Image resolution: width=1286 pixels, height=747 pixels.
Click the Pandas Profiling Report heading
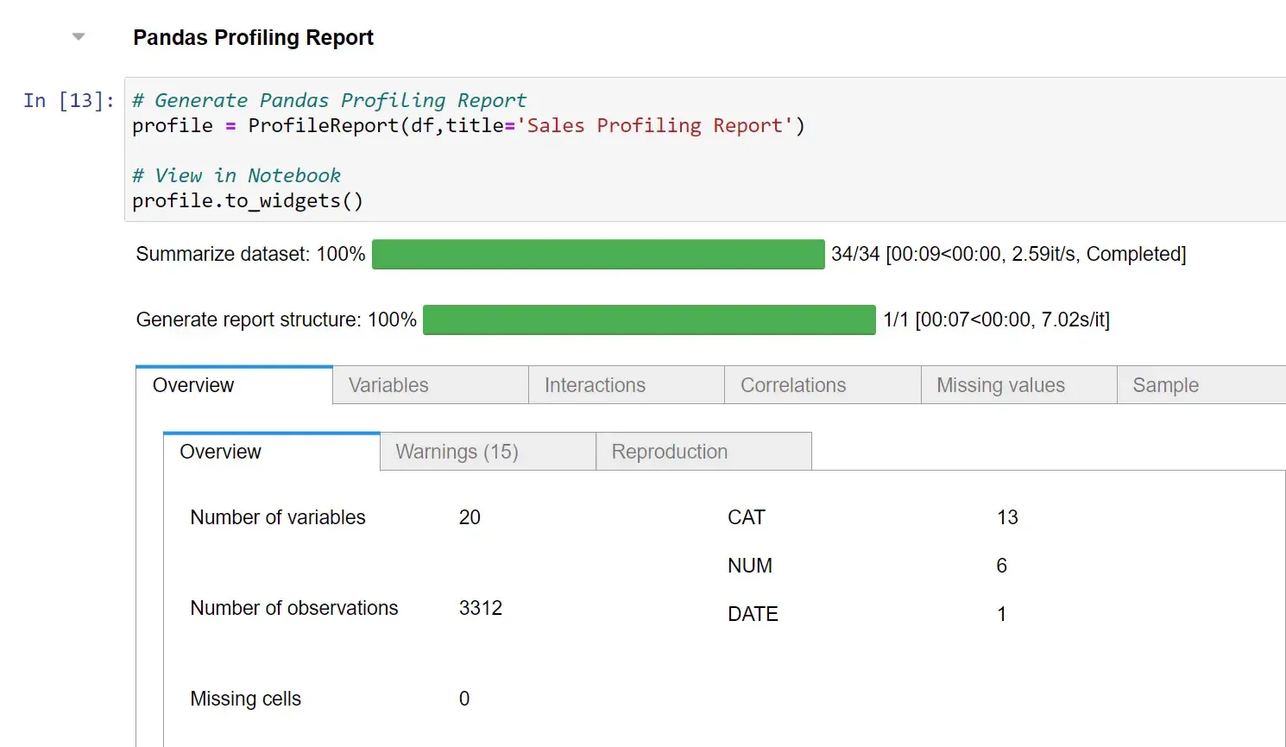253,37
